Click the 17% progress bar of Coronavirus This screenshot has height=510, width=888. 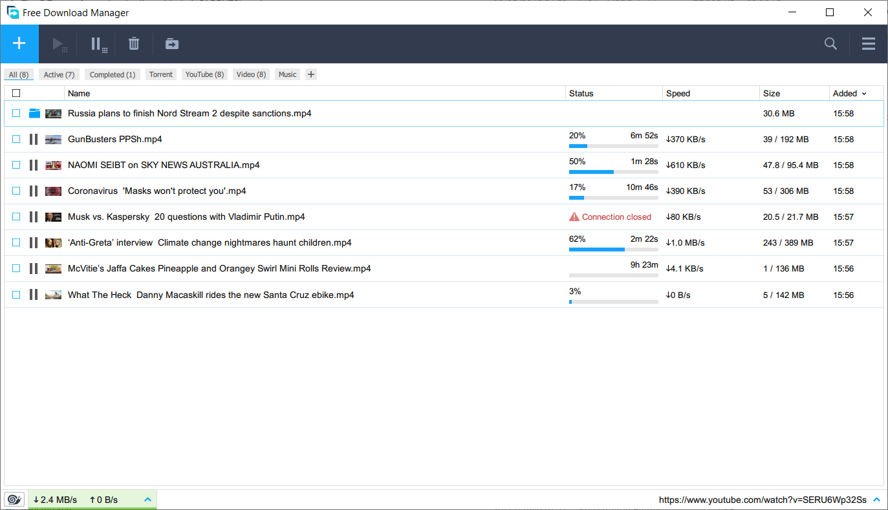pos(614,198)
